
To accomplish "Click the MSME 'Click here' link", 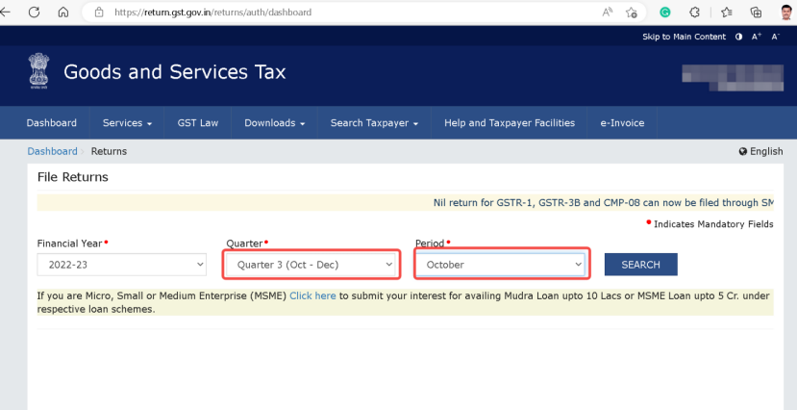I will (x=312, y=296).
